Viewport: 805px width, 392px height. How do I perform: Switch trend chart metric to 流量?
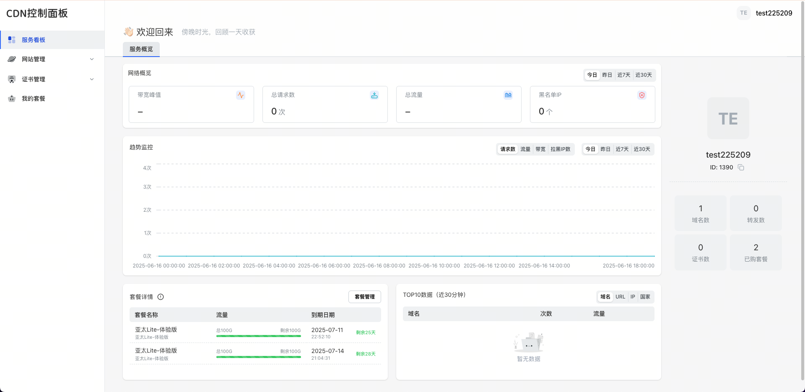(x=525, y=149)
